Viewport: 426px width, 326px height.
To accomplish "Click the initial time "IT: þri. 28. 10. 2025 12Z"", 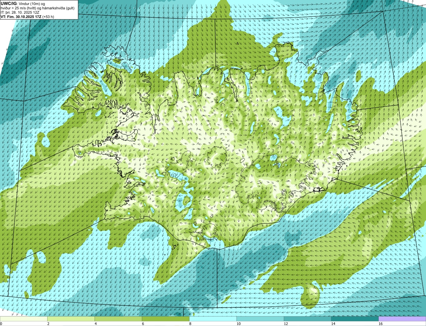I will pyautogui.click(x=20, y=12).
